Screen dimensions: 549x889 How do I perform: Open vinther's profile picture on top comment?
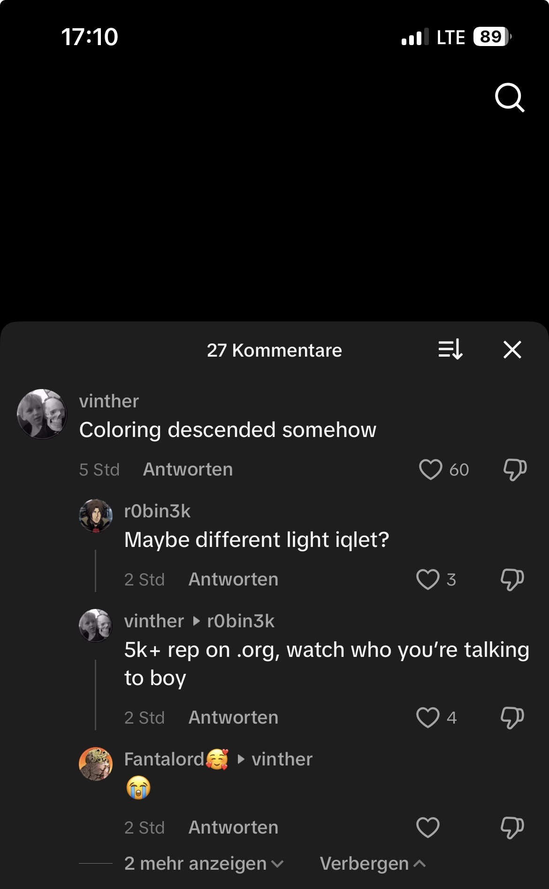pos(42,414)
